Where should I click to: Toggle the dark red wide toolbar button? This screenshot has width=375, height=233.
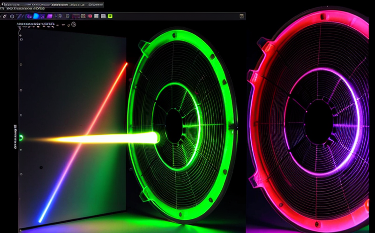[75, 16]
